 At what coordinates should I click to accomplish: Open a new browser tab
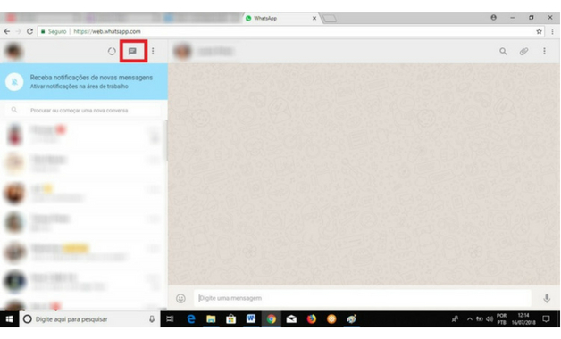point(330,18)
